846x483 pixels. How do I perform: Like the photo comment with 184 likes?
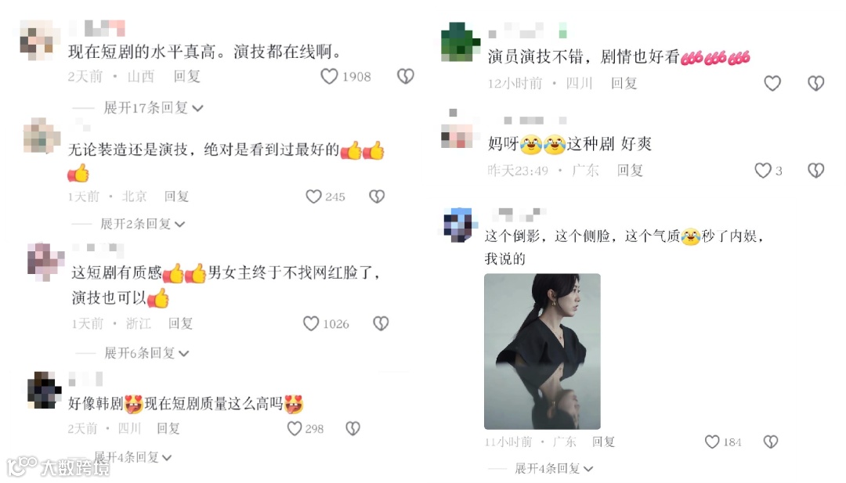pyautogui.click(x=712, y=442)
